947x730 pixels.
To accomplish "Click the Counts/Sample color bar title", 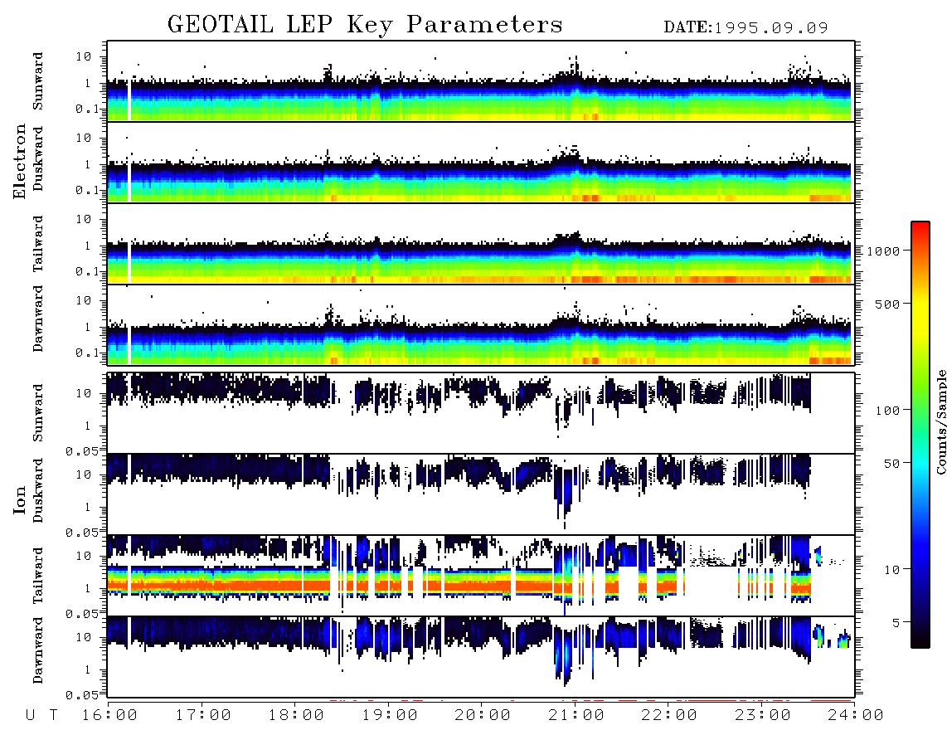I will click(940, 421).
